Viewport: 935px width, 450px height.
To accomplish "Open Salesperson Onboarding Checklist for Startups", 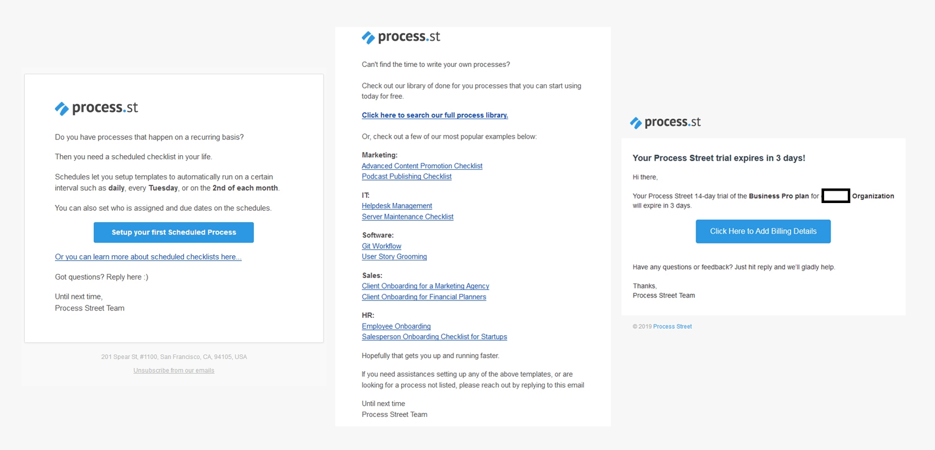I will [x=434, y=336].
